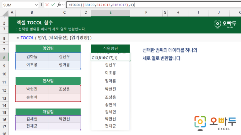Select cell 김신우 in 영업팀 table
Image resolution: width=241 pixels, height=135 pixels.
(x=64, y=57)
